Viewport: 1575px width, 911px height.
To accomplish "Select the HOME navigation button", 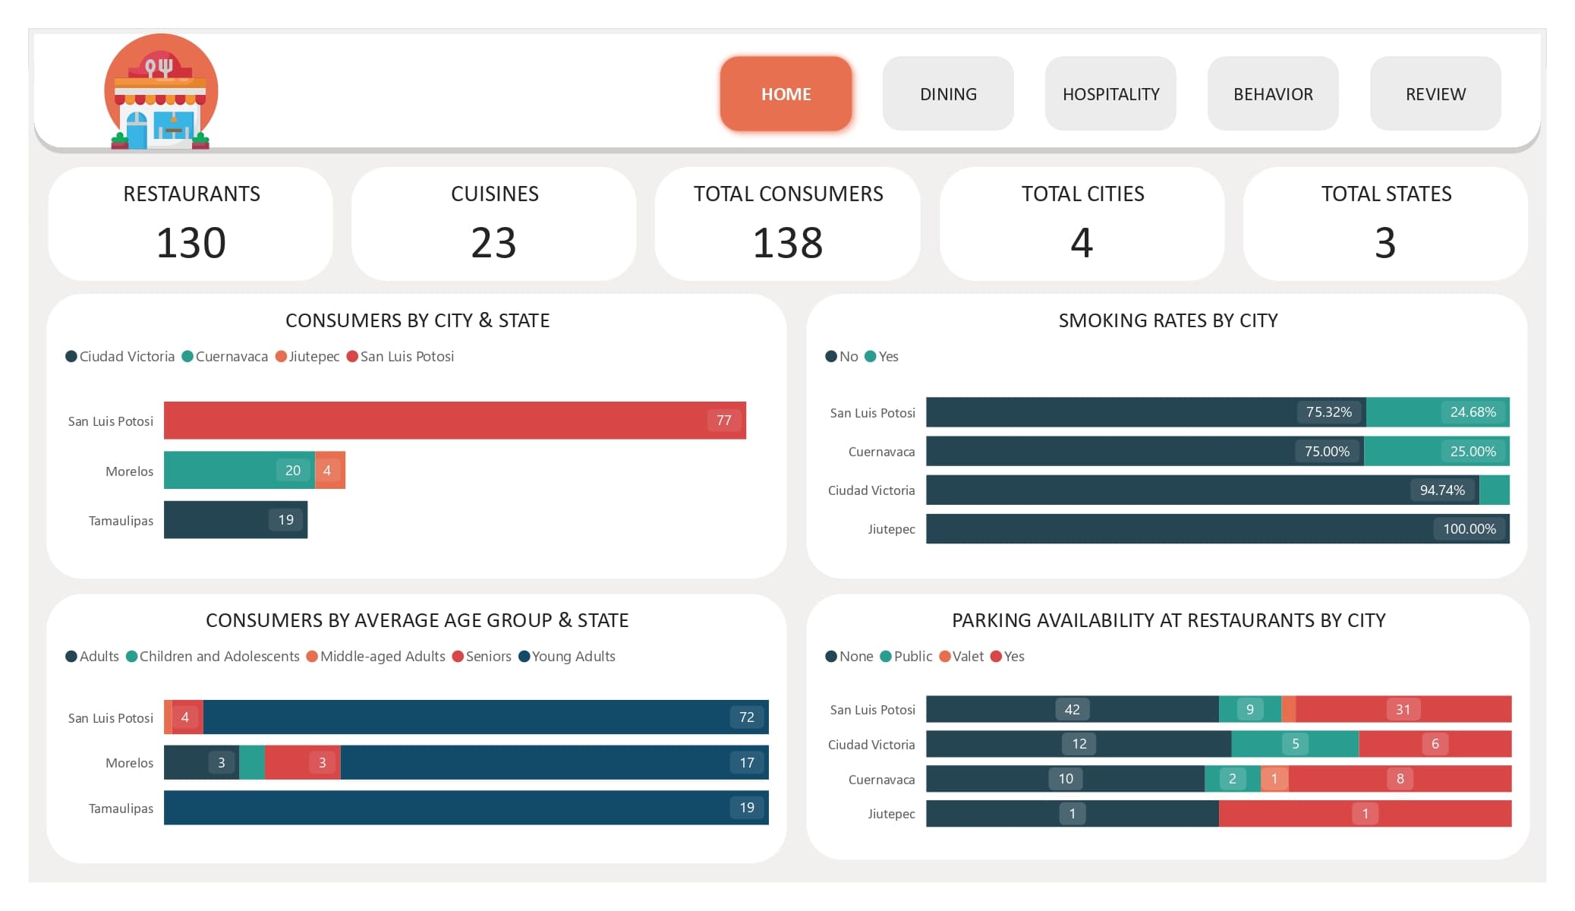I will [786, 94].
